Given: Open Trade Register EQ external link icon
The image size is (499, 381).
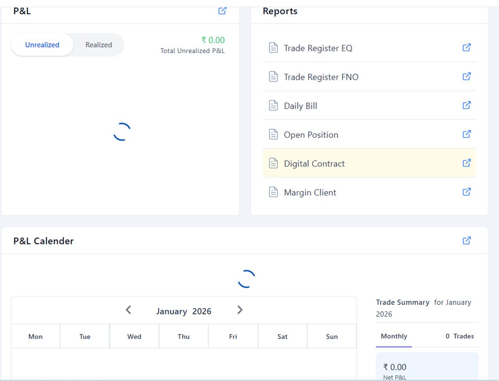Looking at the screenshot, I should pos(467,48).
